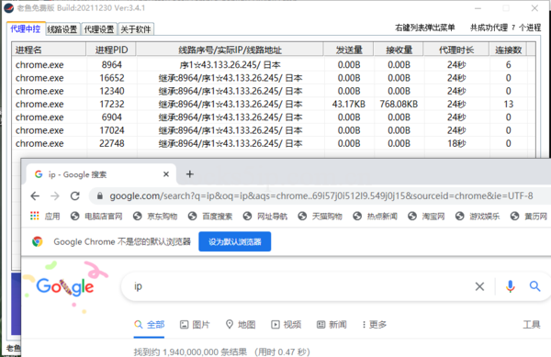Click the 43.17KB sent value

click(349, 105)
